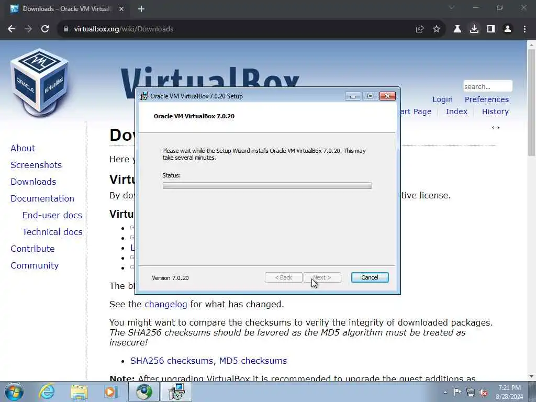Click the disabled Back button in Setup
The width and height of the screenshot is (536, 402).
click(x=283, y=277)
